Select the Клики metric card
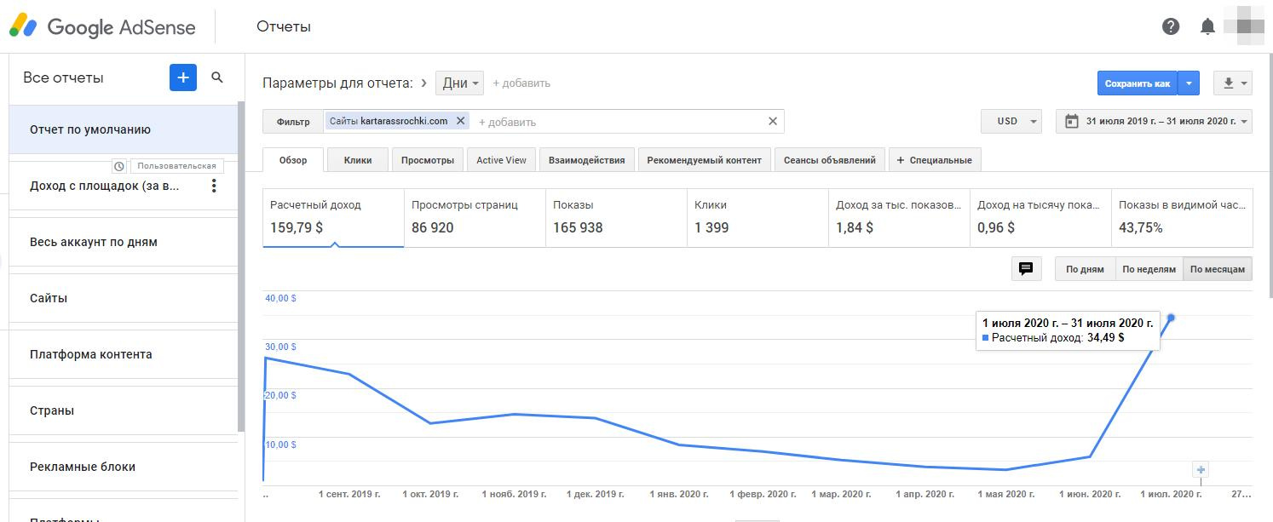Screen dimensions: 1273x522 pyautogui.click(x=757, y=217)
